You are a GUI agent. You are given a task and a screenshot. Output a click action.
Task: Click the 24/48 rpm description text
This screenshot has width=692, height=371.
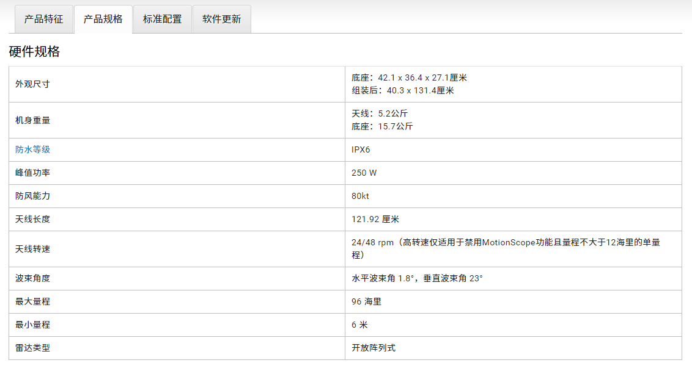[x=505, y=243]
